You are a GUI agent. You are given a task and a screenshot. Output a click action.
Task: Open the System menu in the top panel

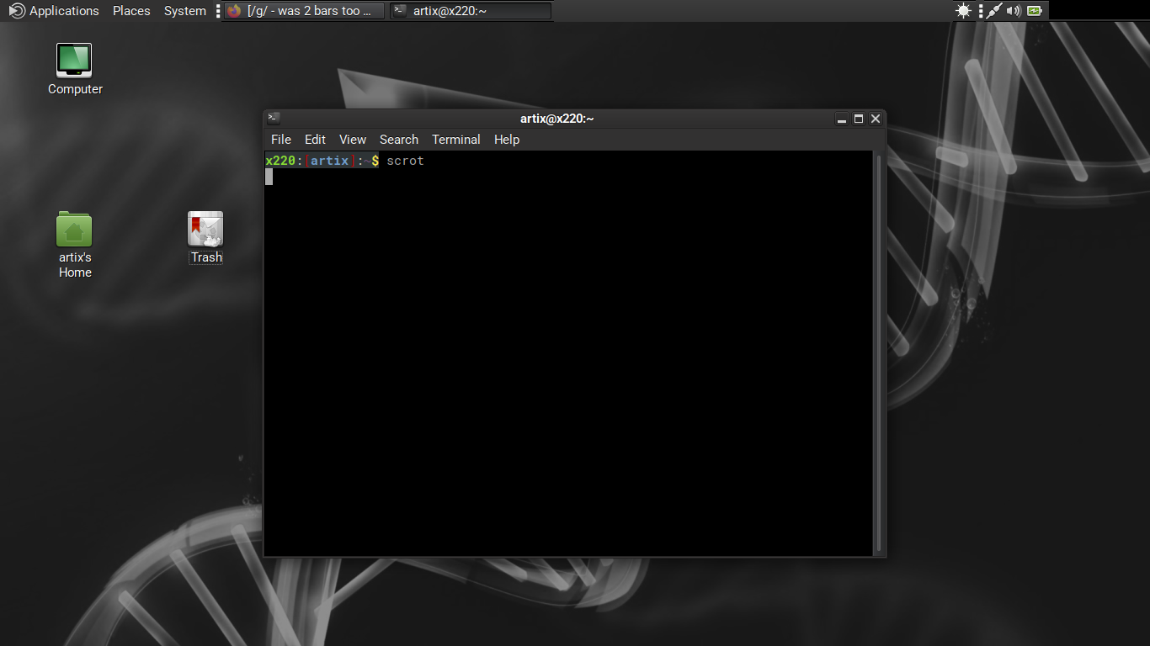(184, 11)
